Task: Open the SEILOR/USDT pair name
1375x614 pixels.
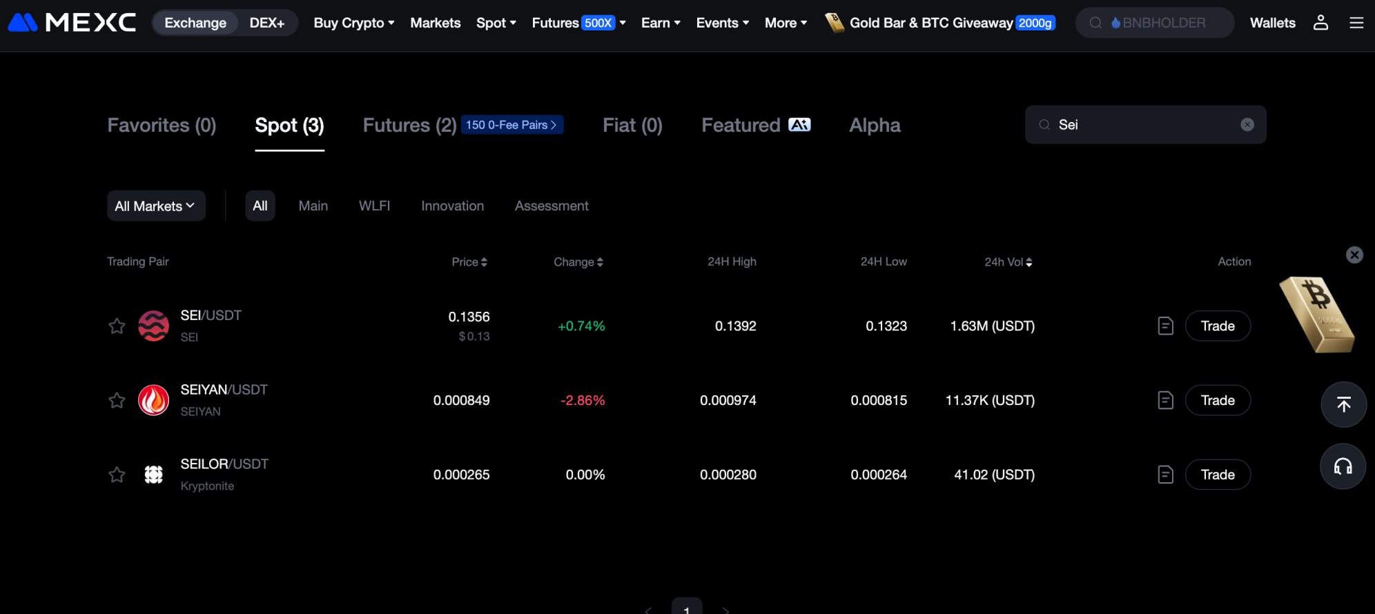Action: coord(224,464)
